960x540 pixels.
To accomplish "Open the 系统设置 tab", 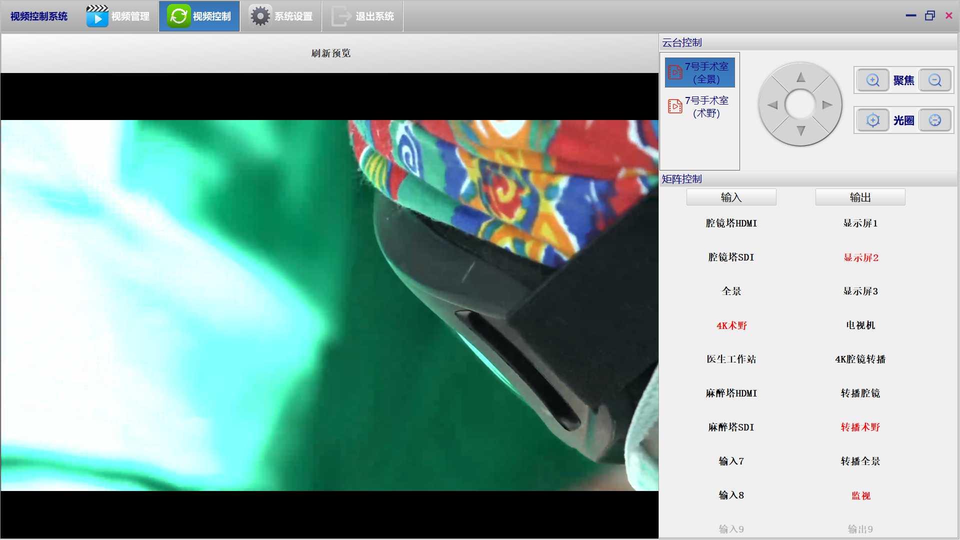I will point(281,16).
